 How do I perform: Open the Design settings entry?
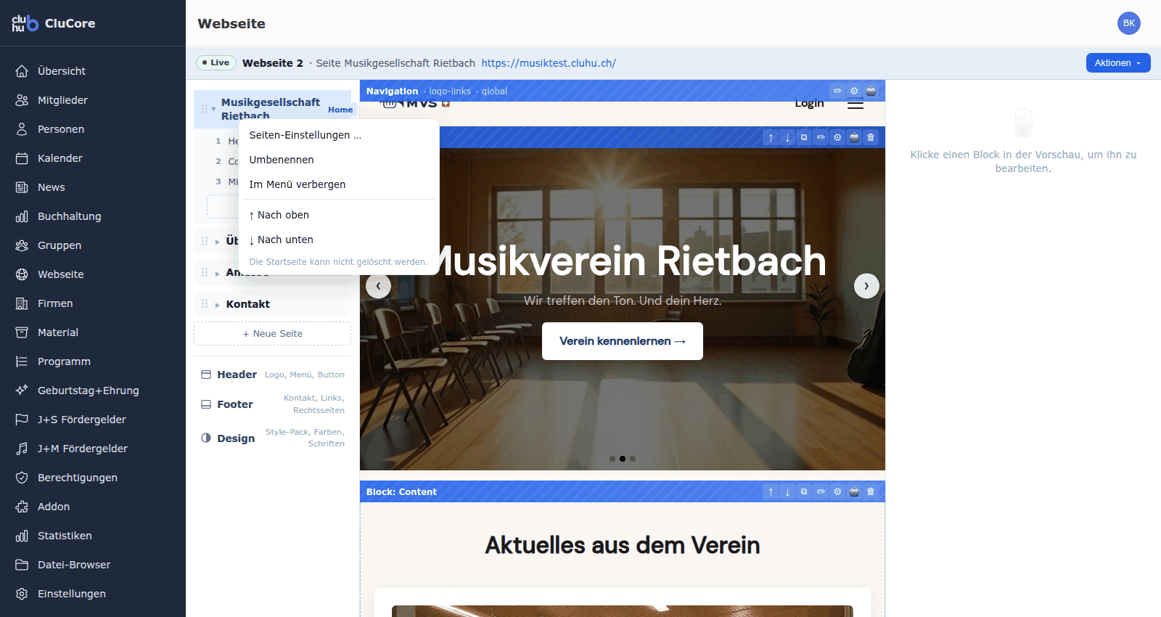click(x=272, y=438)
